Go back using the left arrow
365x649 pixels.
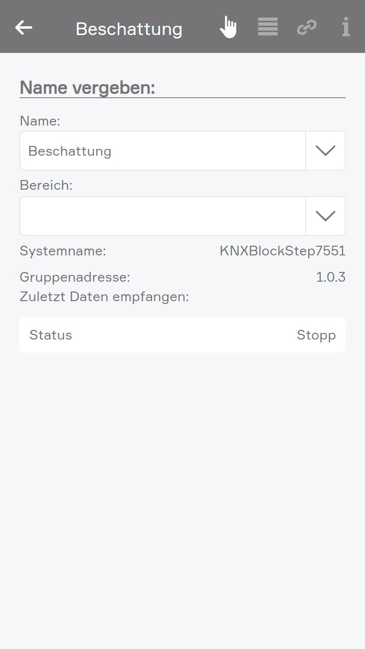coord(24,28)
